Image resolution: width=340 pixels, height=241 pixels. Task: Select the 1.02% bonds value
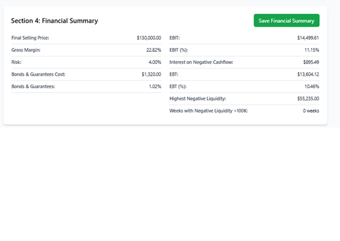coord(155,87)
